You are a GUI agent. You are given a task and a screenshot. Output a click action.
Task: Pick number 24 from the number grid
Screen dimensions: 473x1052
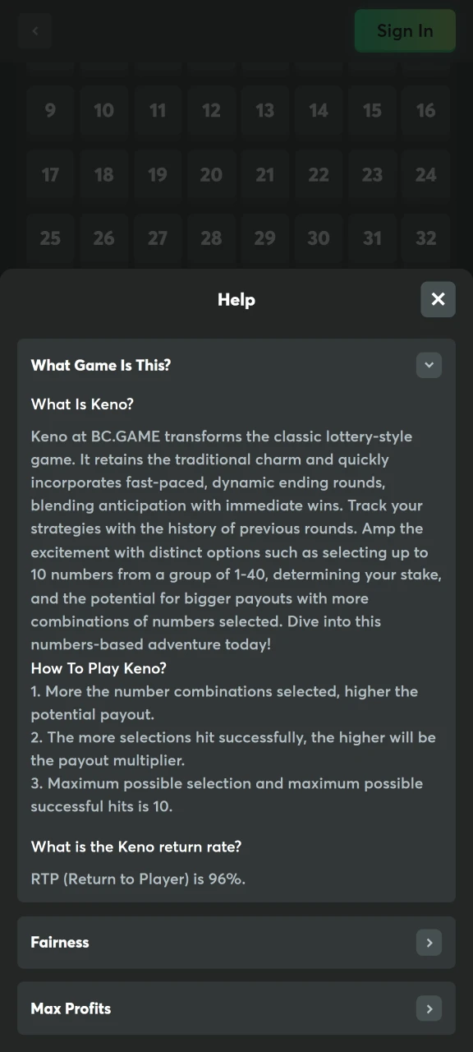pos(425,174)
